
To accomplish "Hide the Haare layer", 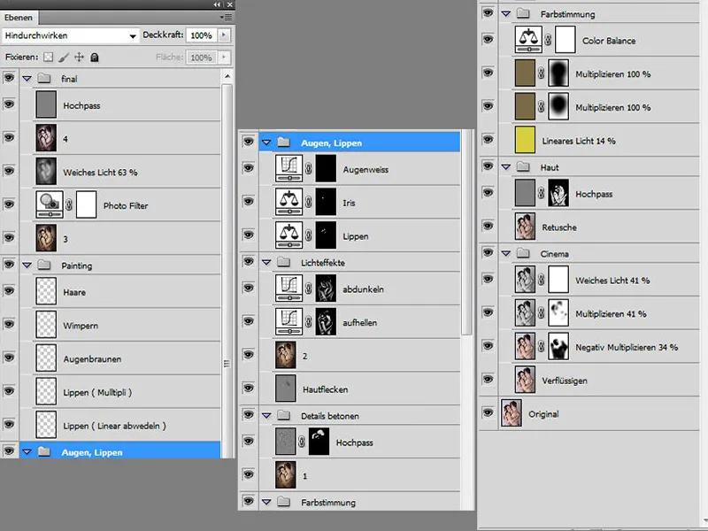I will 9,291.
